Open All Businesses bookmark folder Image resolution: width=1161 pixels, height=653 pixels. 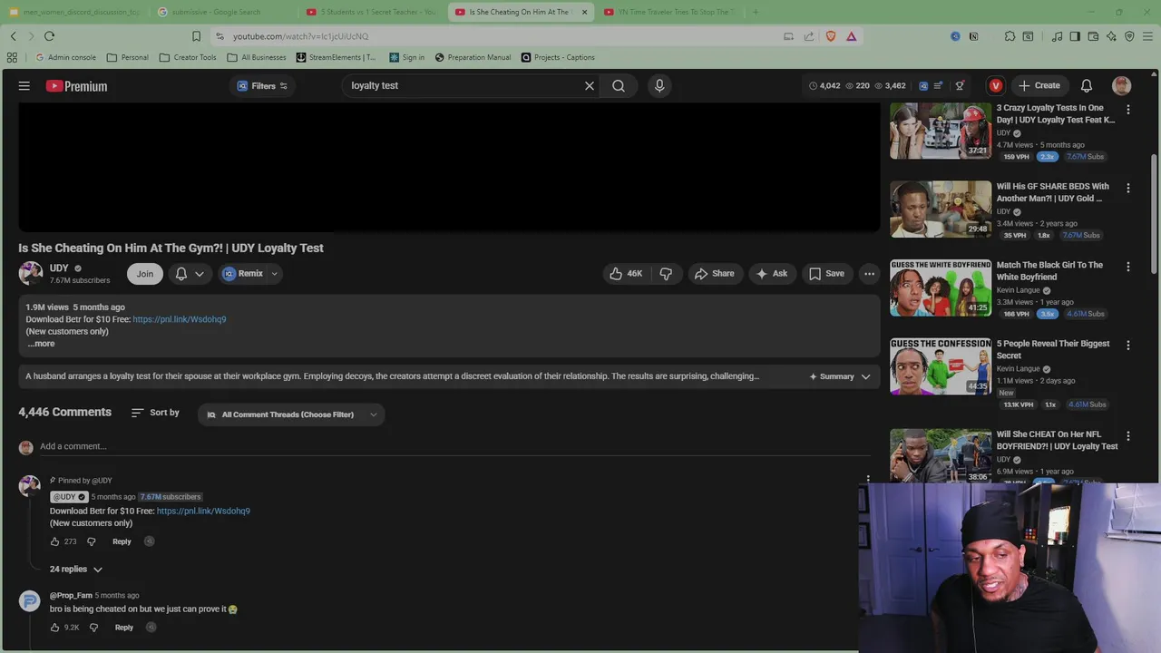click(257, 57)
